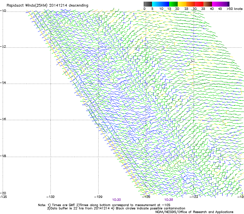Click the '5' legend scale label
Image resolution: width=244 pixels, height=214 pixels.
[x=152, y=9]
